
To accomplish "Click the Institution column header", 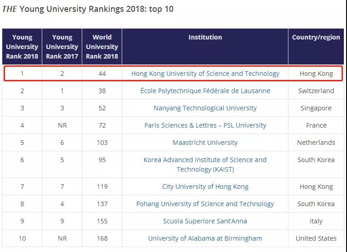I will (205, 47).
